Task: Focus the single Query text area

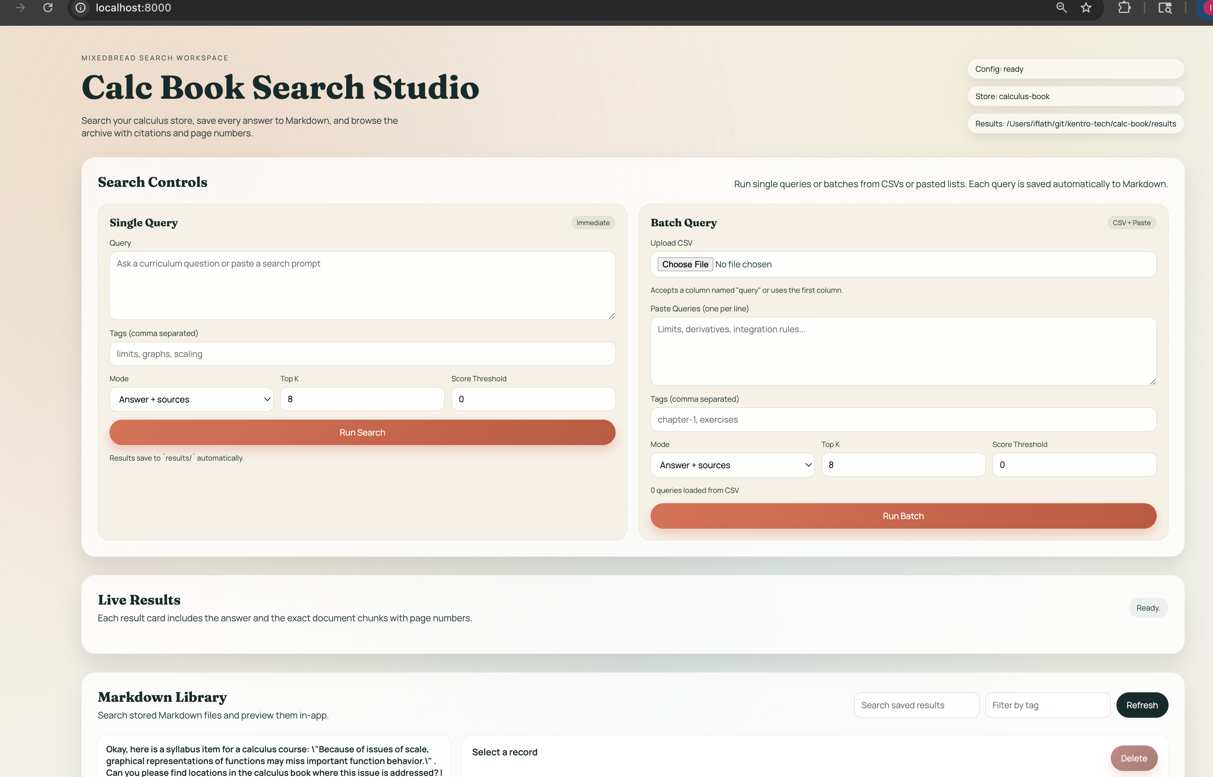Action: (362, 285)
